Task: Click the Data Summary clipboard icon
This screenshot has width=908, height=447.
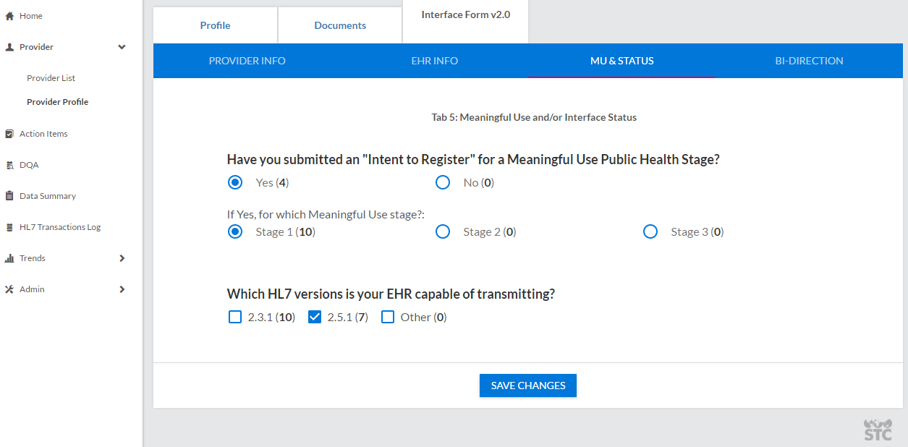Action: pos(9,196)
